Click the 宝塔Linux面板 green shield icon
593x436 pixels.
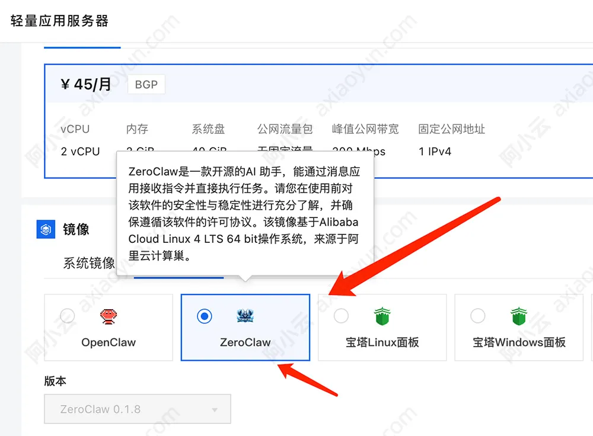(x=382, y=316)
